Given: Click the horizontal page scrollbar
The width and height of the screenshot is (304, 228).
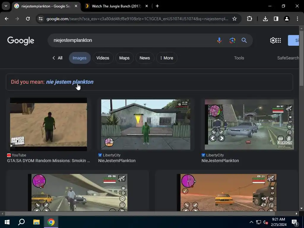Looking at the screenshot, I should [140, 214].
